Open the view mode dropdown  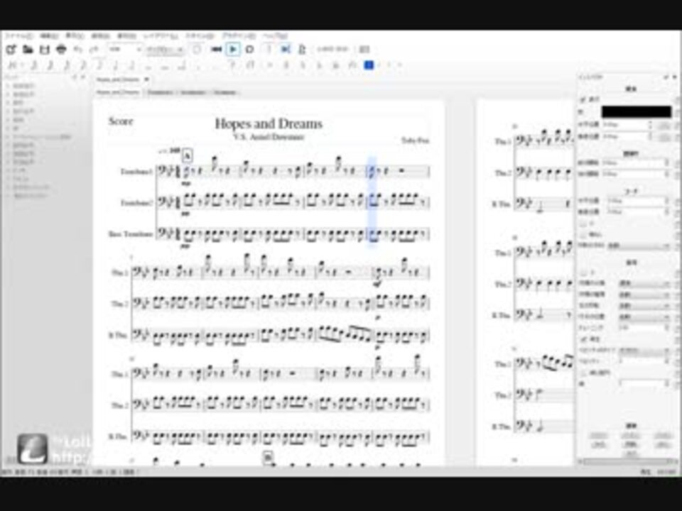pos(166,50)
